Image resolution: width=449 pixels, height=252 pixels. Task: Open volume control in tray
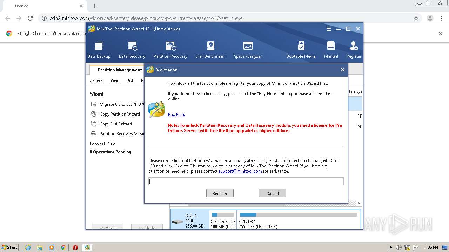[x=399, y=247]
